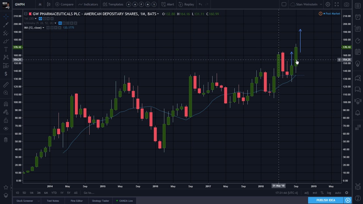Toggle adj dividend adjustment
The width and height of the screenshot is (363, 204).
(x=307, y=193)
